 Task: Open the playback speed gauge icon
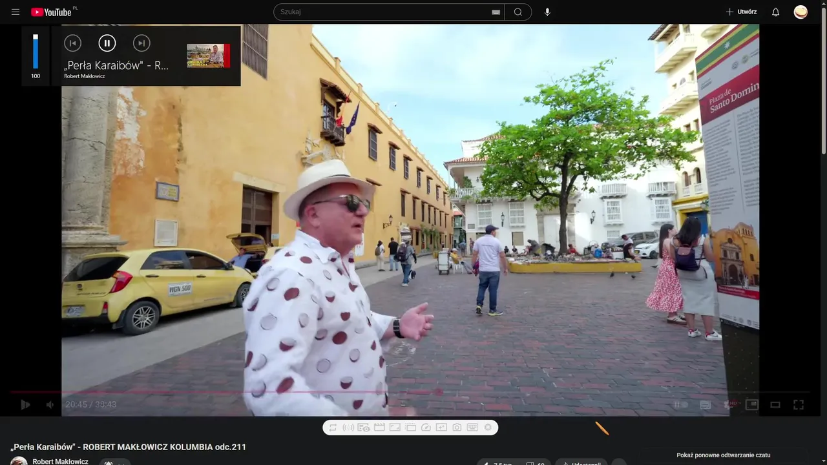point(426,428)
